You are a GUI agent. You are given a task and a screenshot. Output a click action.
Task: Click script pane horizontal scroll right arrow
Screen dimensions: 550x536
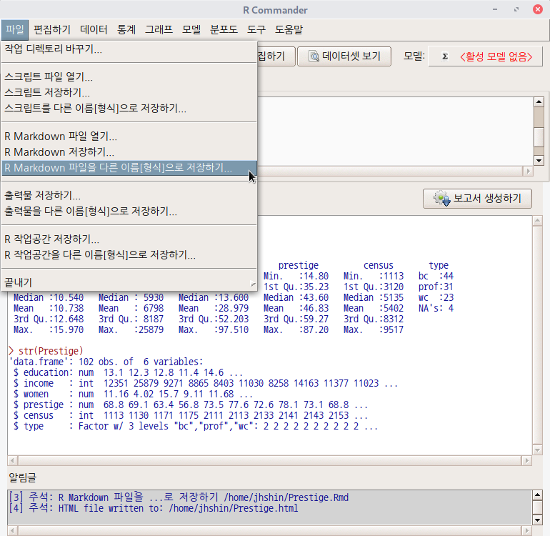(x=528, y=172)
